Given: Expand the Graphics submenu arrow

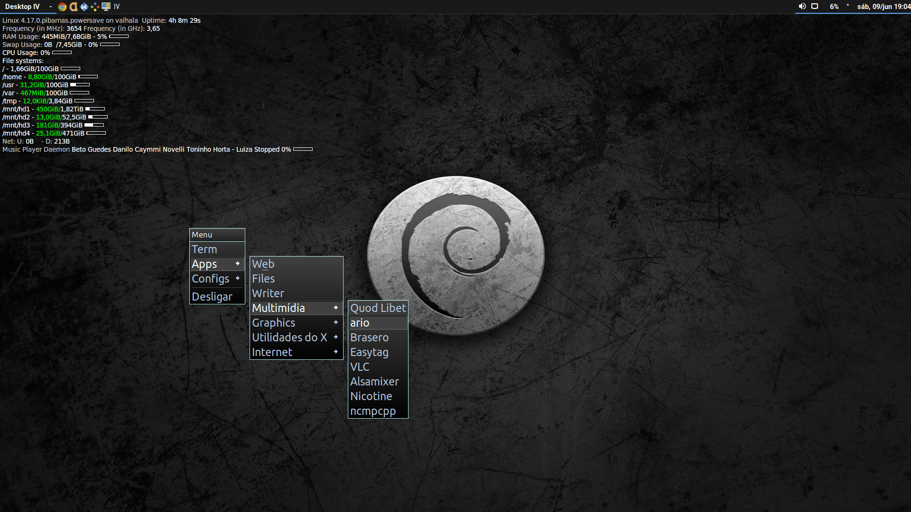Looking at the screenshot, I should [336, 322].
